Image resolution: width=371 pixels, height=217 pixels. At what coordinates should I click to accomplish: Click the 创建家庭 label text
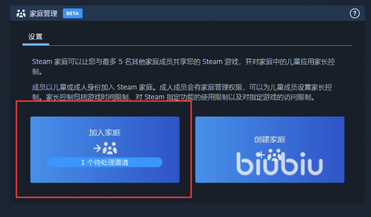tap(270, 140)
